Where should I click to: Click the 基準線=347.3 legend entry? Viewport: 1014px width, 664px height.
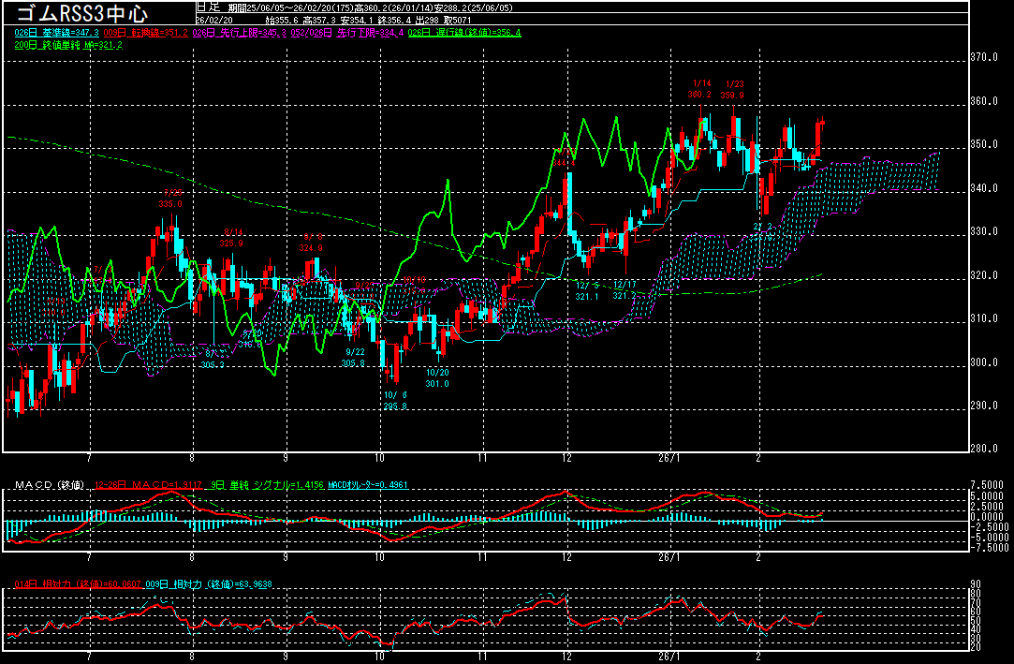pos(58,33)
